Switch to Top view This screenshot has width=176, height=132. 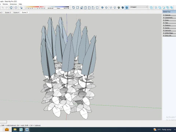(77, 8)
